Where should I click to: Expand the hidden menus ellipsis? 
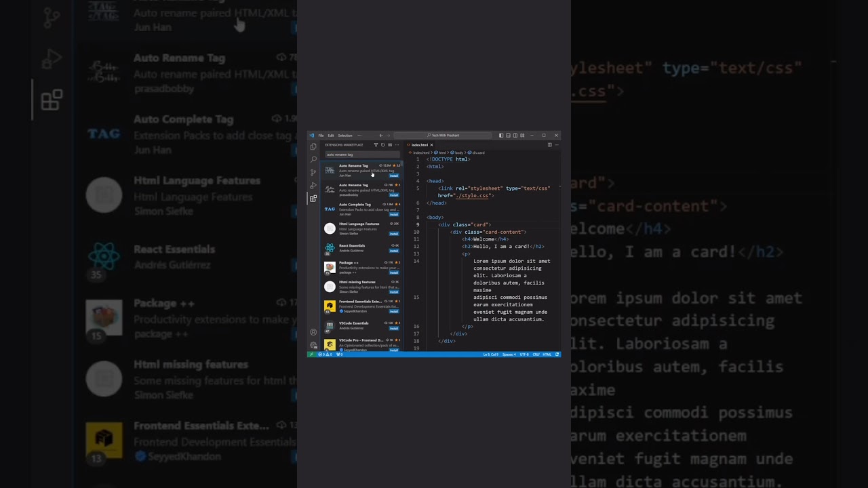pos(359,136)
